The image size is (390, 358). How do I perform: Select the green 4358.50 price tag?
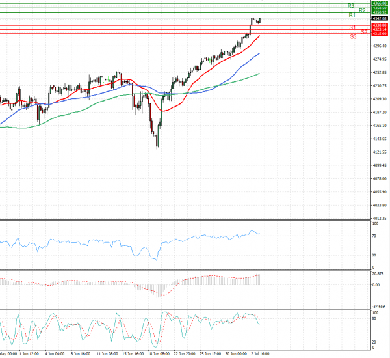380,8
